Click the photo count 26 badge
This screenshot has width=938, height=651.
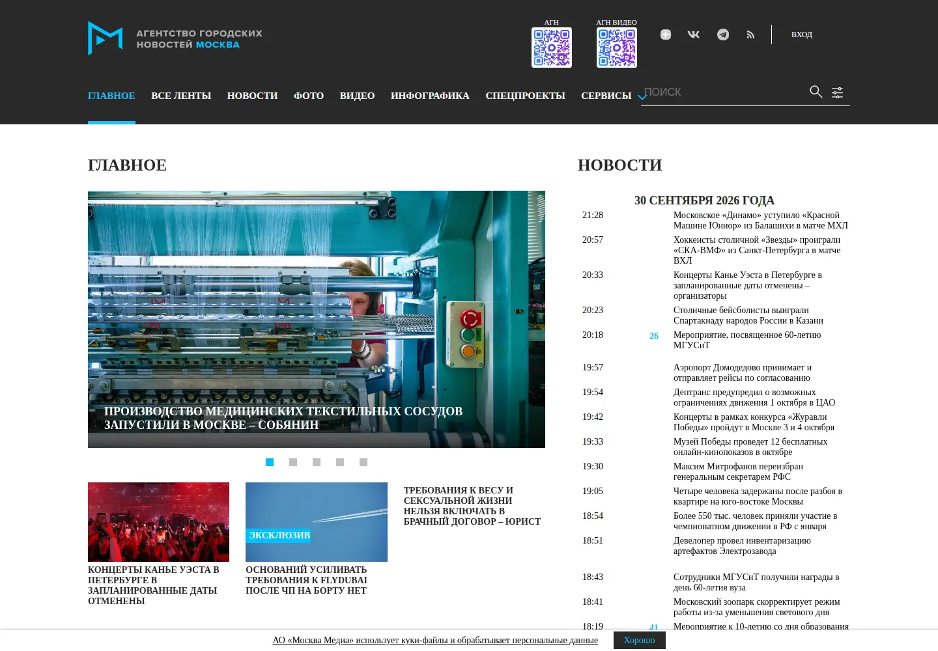(x=654, y=336)
